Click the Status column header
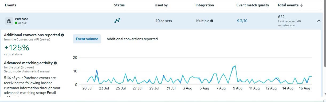Viewport: 326px width, 102px height. click(x=119, y=5)
